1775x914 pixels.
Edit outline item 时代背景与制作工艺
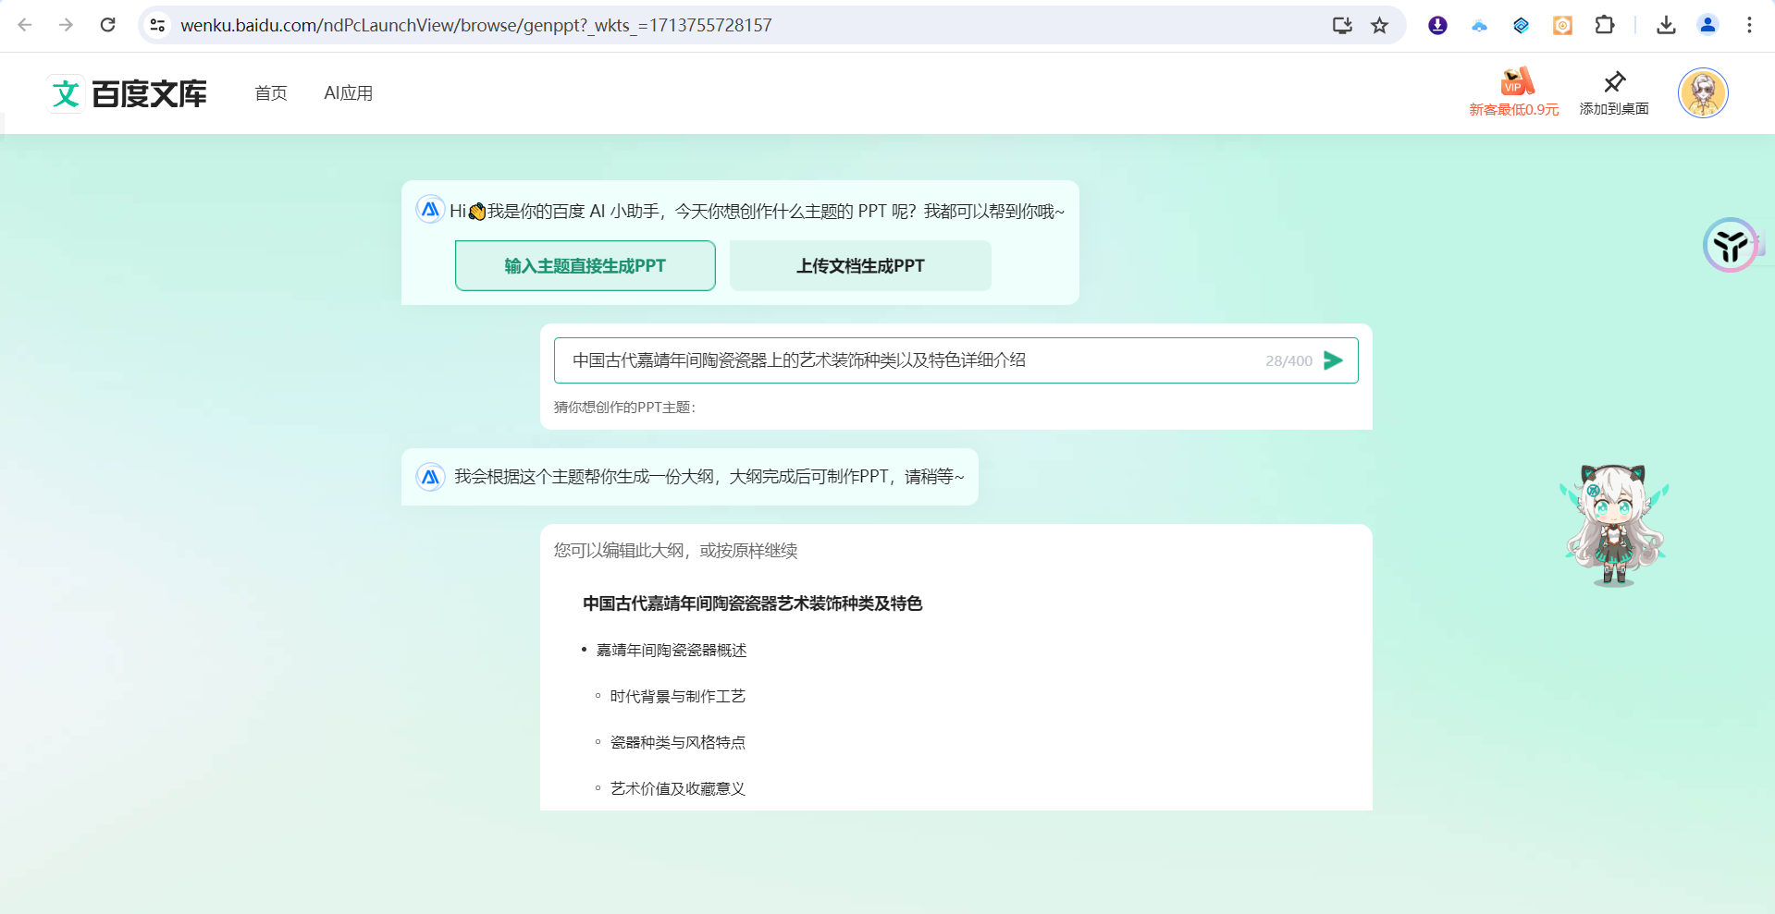point(678,697)
